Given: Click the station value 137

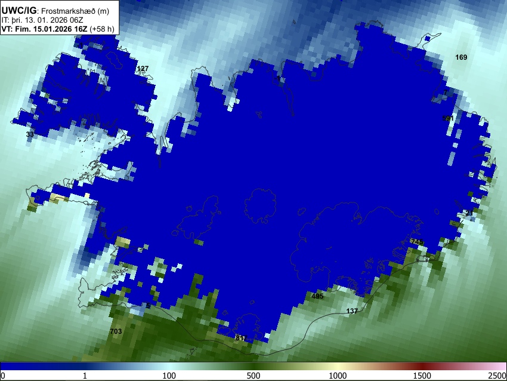Looking at the screenshot, I should (x=352, y=311).
